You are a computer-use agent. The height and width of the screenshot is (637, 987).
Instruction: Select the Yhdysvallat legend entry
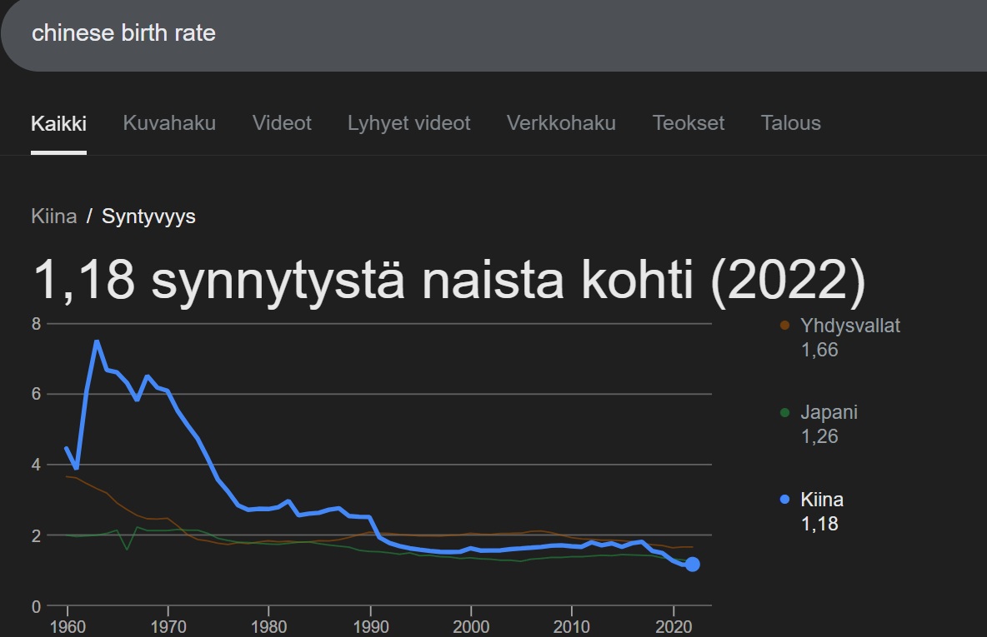pos(841,338)
